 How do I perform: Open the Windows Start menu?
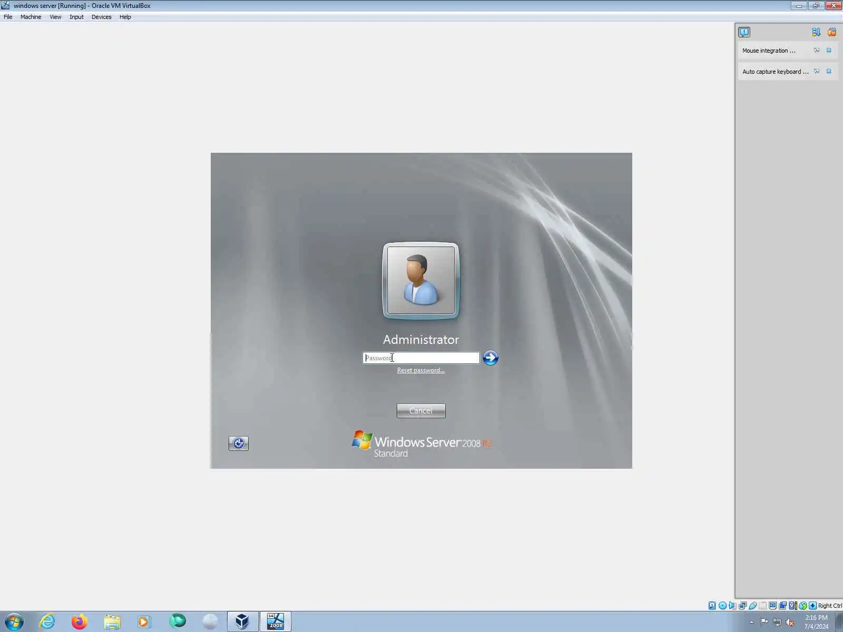tap(14, 621)
